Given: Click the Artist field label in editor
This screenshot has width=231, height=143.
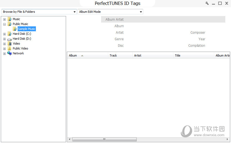Looking at the screenshot, I should [120, 32].
